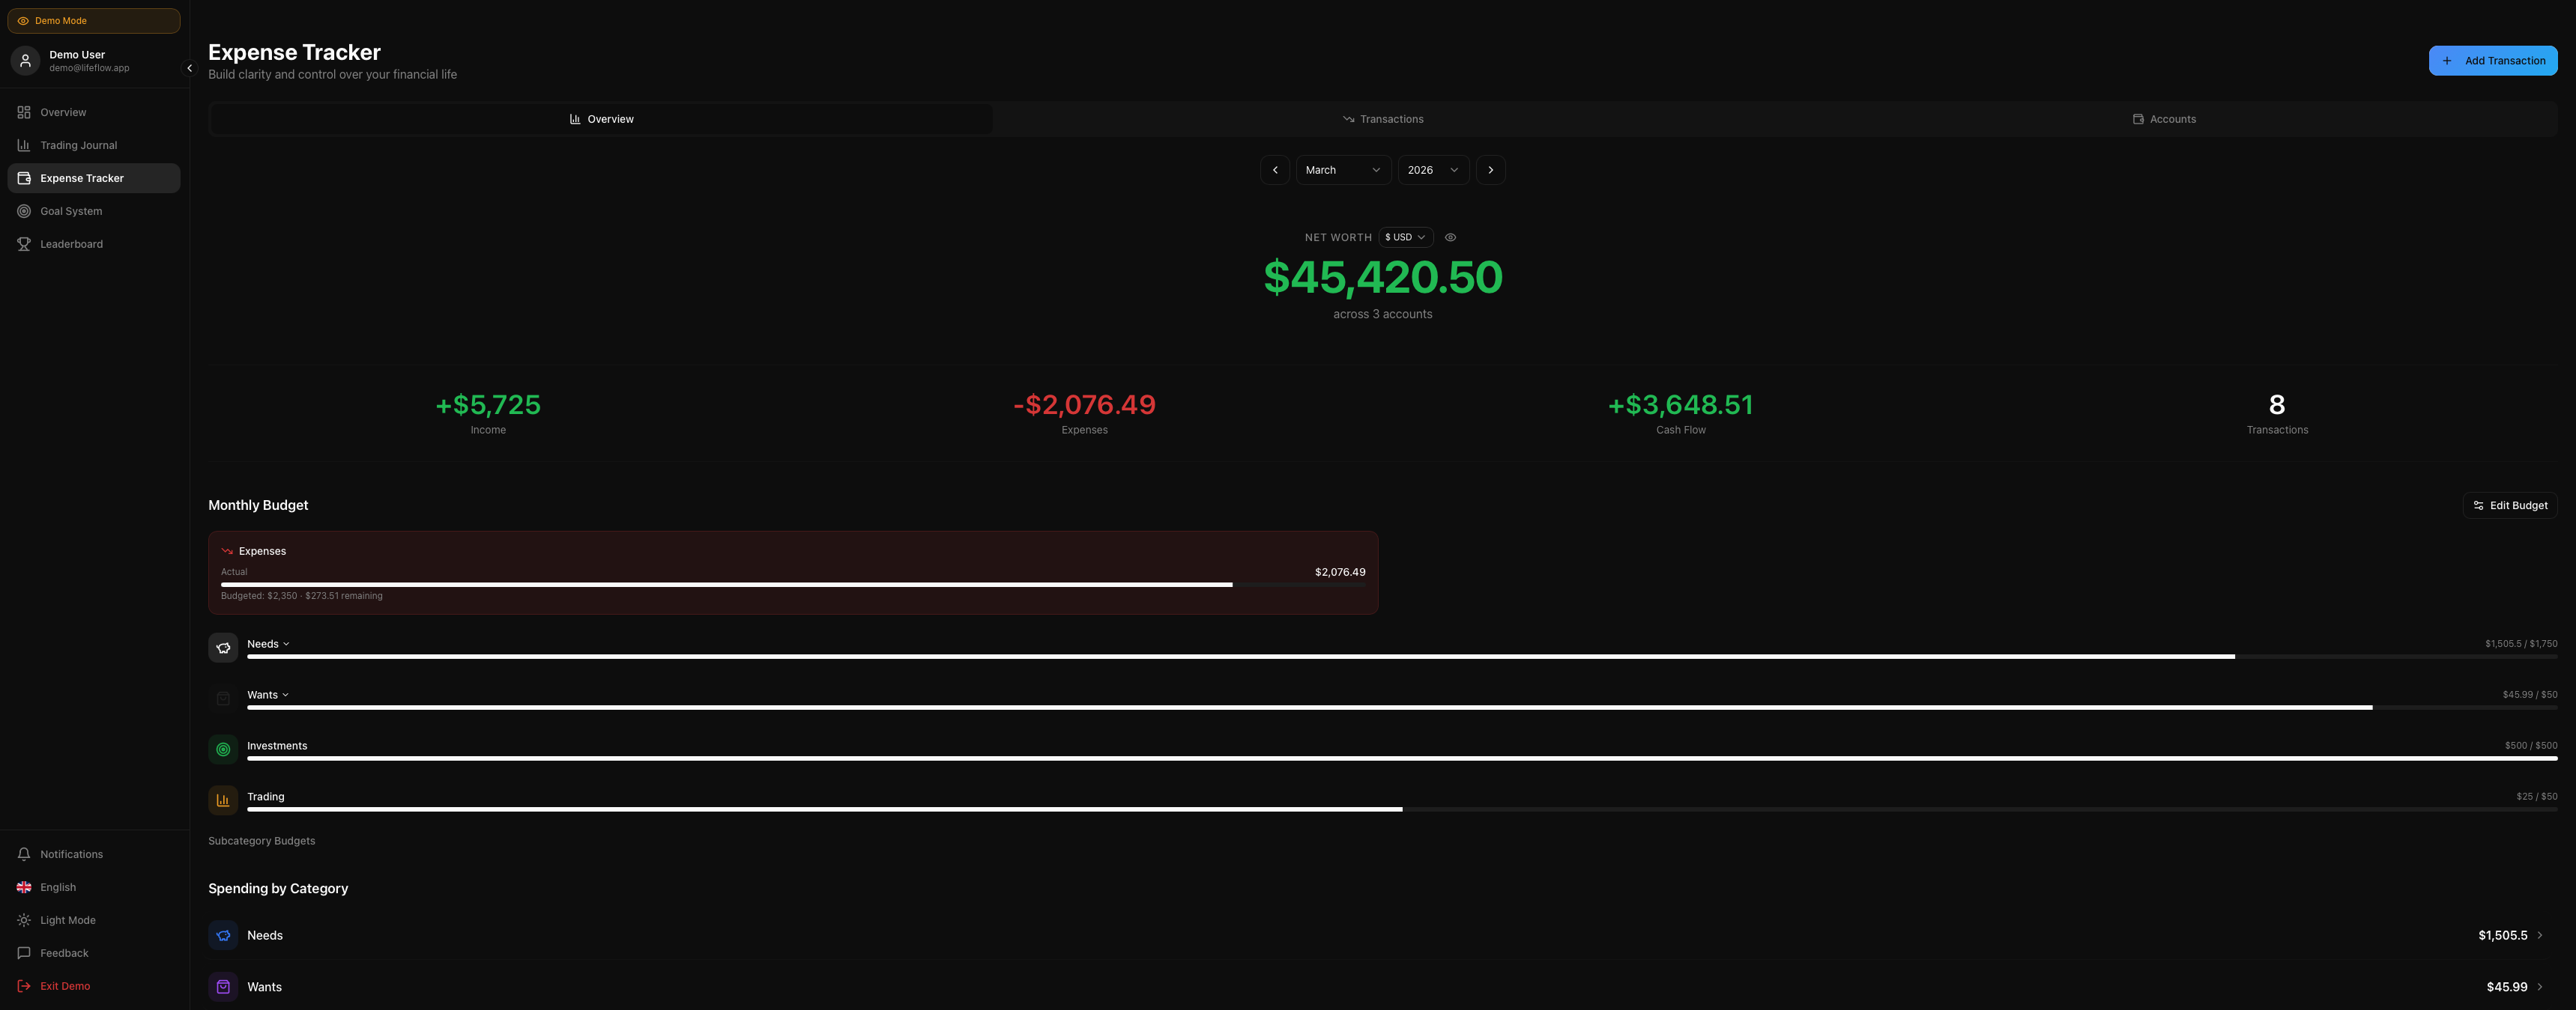Click the Notifications bell icon

[24, 854]
